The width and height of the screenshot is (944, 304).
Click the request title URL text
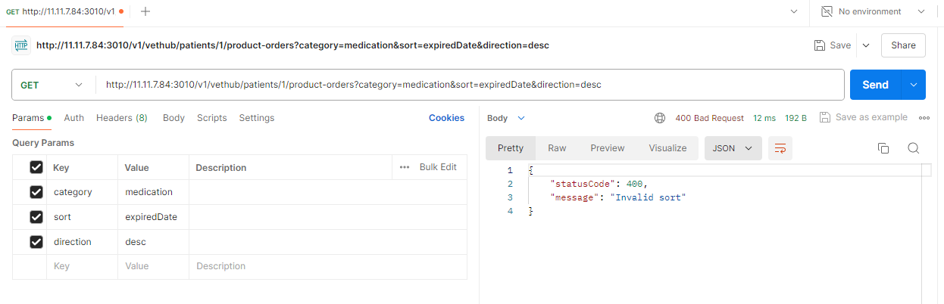[292, 45]
